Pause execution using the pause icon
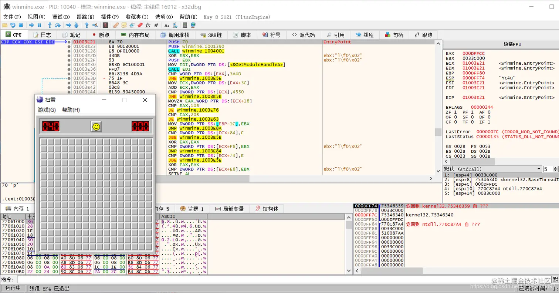 [39, 25]
